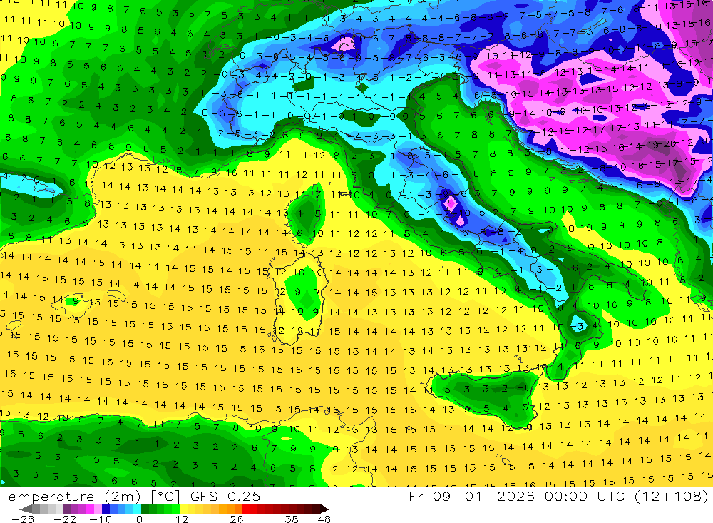The height and width of the screenshot is (523, 713).
Task: Click the '-10' legend label
Action: pyautogui.click(x=101, y=519)
